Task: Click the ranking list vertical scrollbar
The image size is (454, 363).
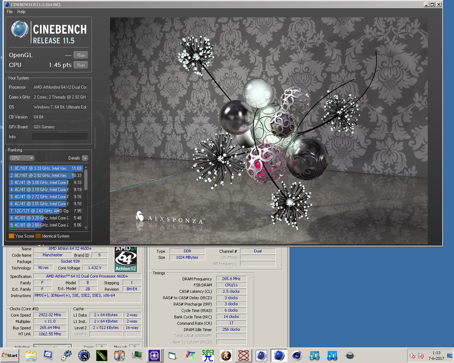Action: coord(86,197)
